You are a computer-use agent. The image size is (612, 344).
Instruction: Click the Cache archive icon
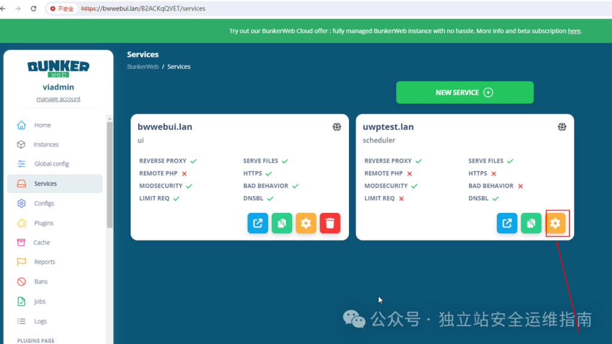pyautogui.click(x=21, y=242)
